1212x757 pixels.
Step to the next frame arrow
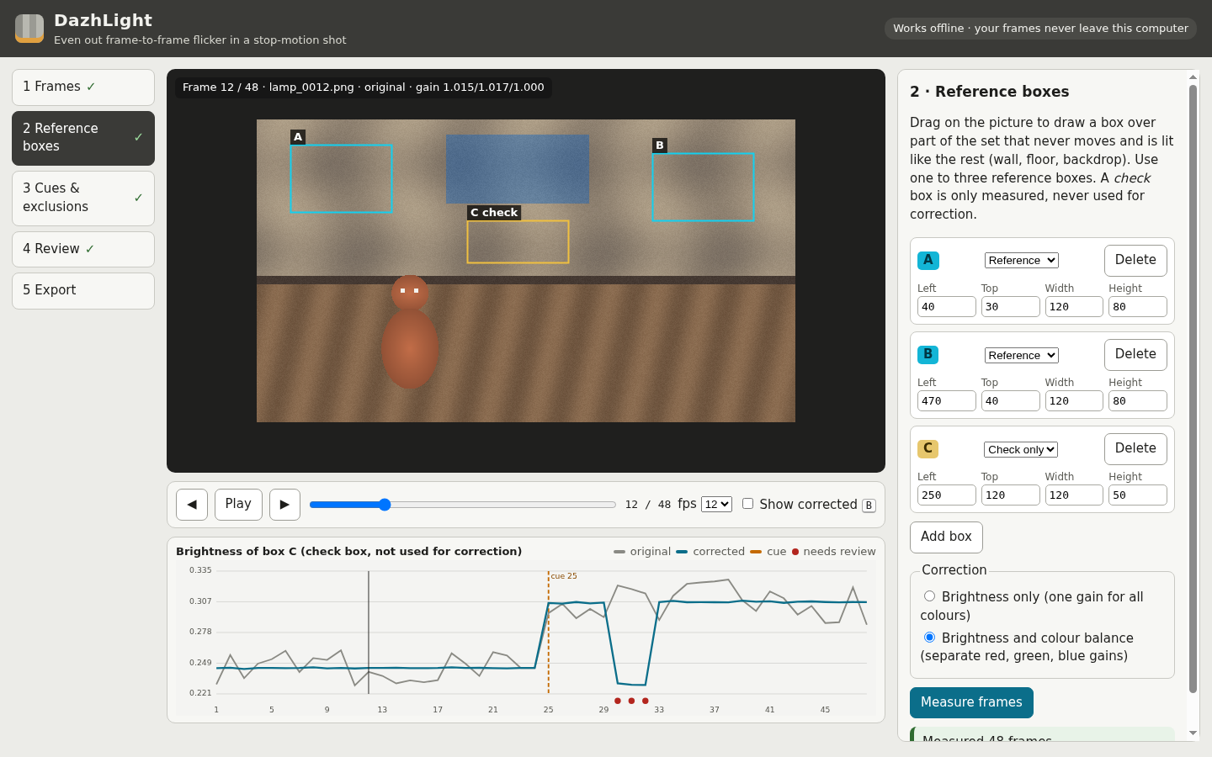[x=284, y=505]
